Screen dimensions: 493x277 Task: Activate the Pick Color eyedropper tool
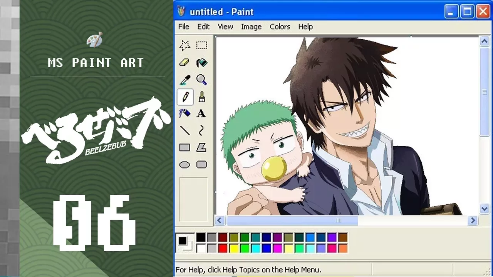click(185, 80)
